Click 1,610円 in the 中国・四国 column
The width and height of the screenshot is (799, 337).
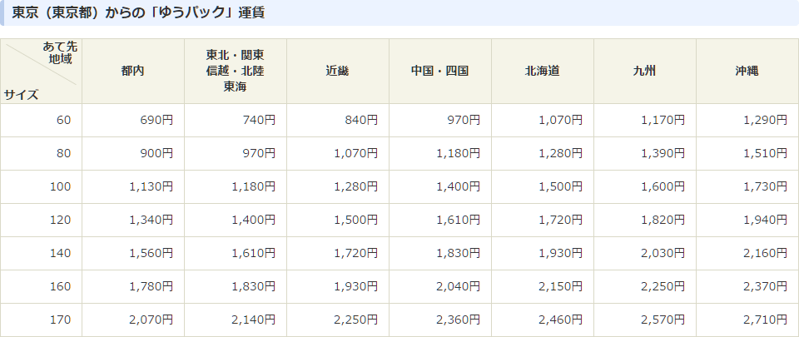pyautogui.click(x=458, y=220)
